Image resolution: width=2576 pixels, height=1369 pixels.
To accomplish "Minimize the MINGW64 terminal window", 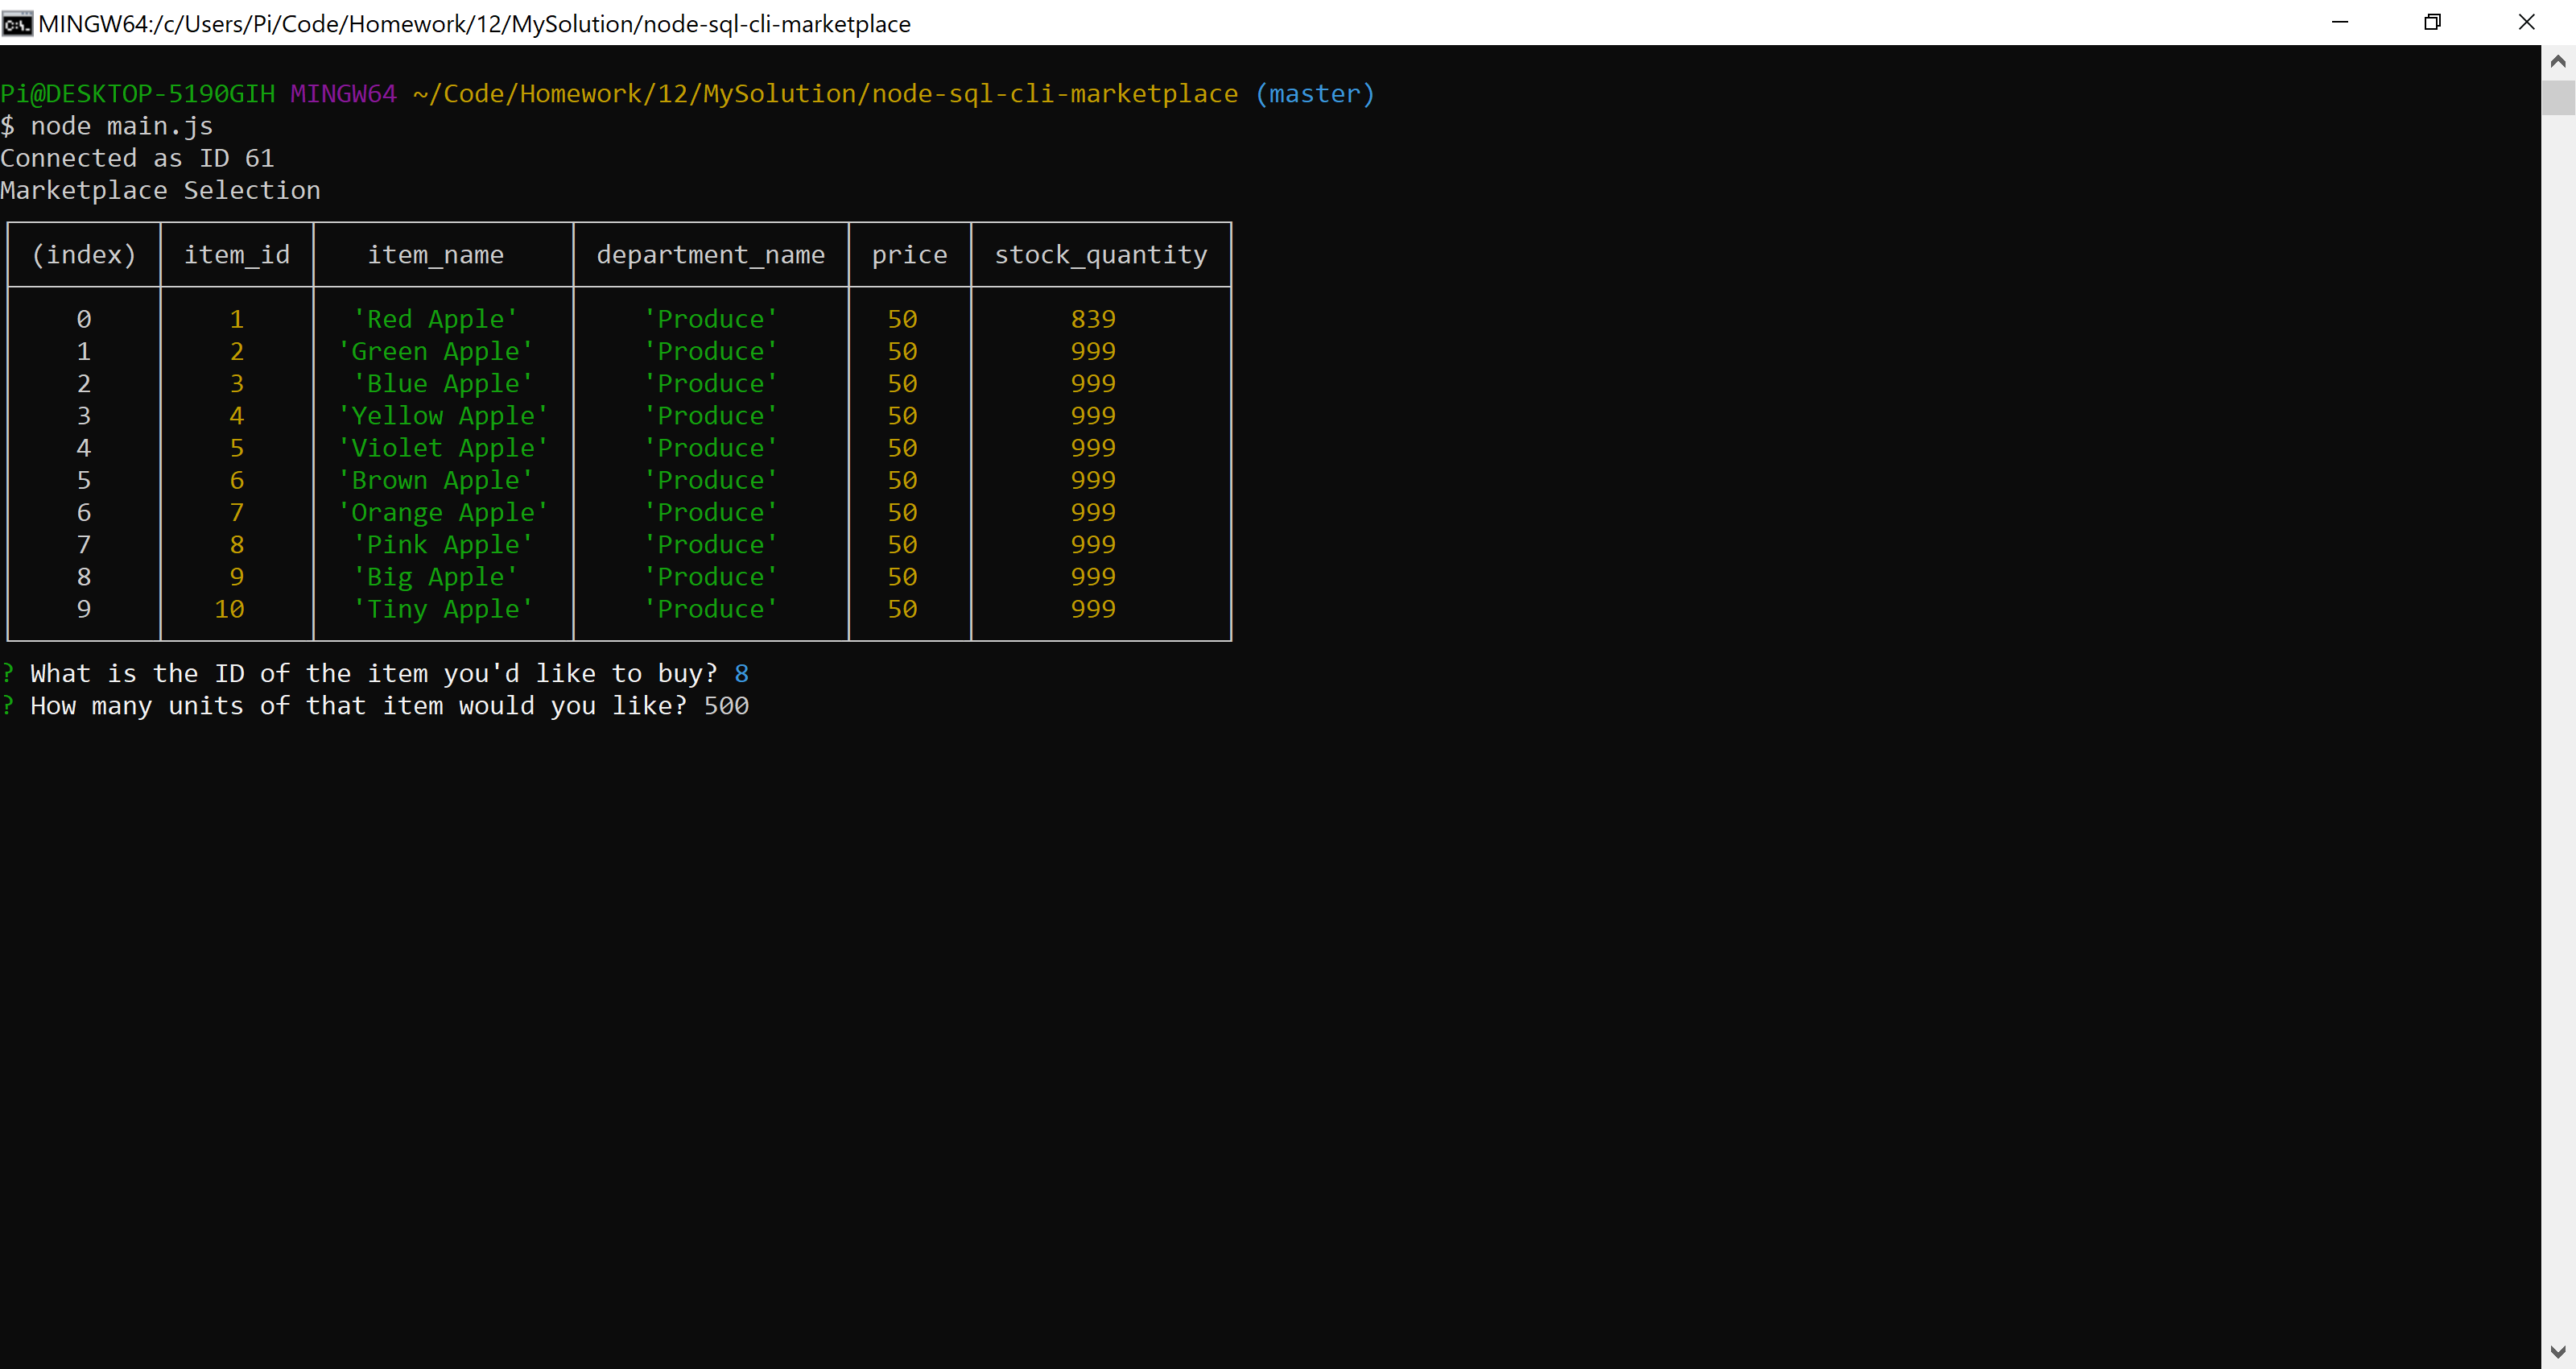I will [x=2339, y=22].
